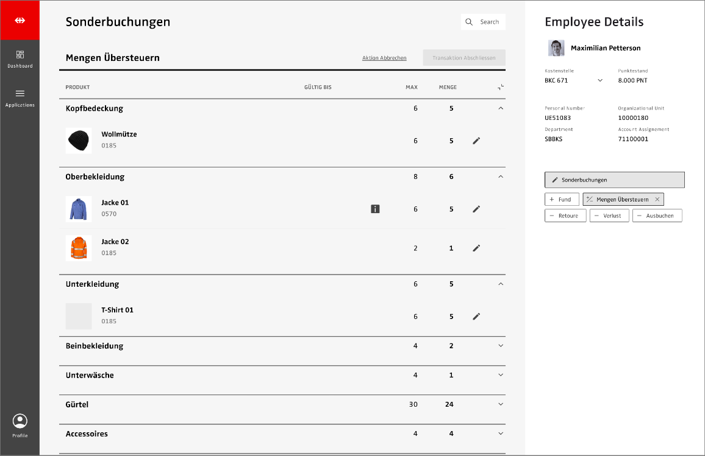
Task: Remove the Mengen Übersteuern tag via X
Action: [x=657, y=199]
